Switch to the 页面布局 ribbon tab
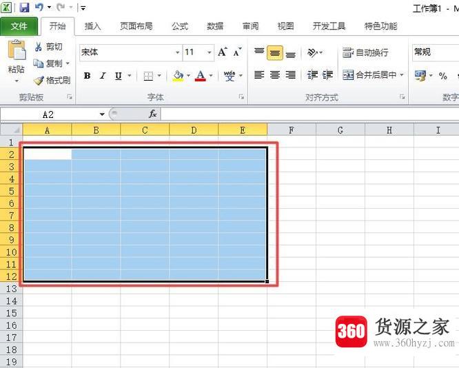This screenshot has height=368, width=459. pos(136,26)
